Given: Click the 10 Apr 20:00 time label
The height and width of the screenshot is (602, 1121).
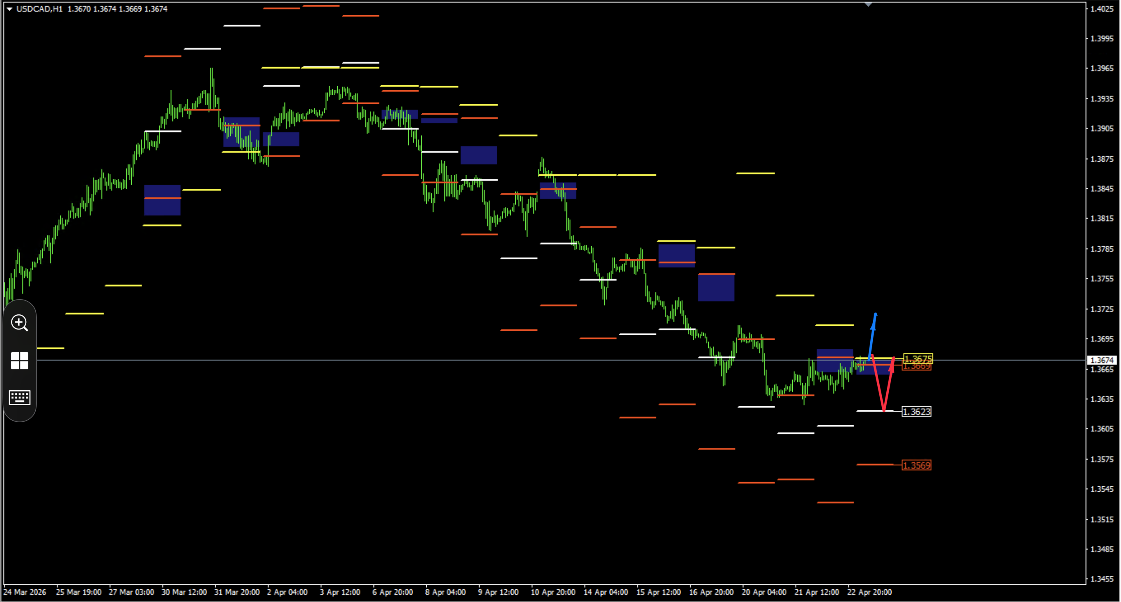Looking at the screenshot, I should tap(553, 592).
